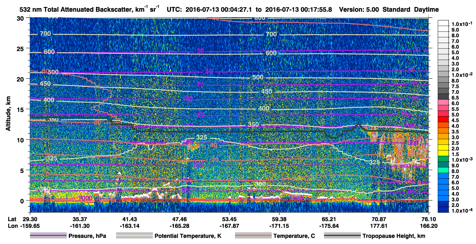The height and width of the screenshot is (244, 476).
Task: Click longitude value '177.61'
Action: [379, 226]
